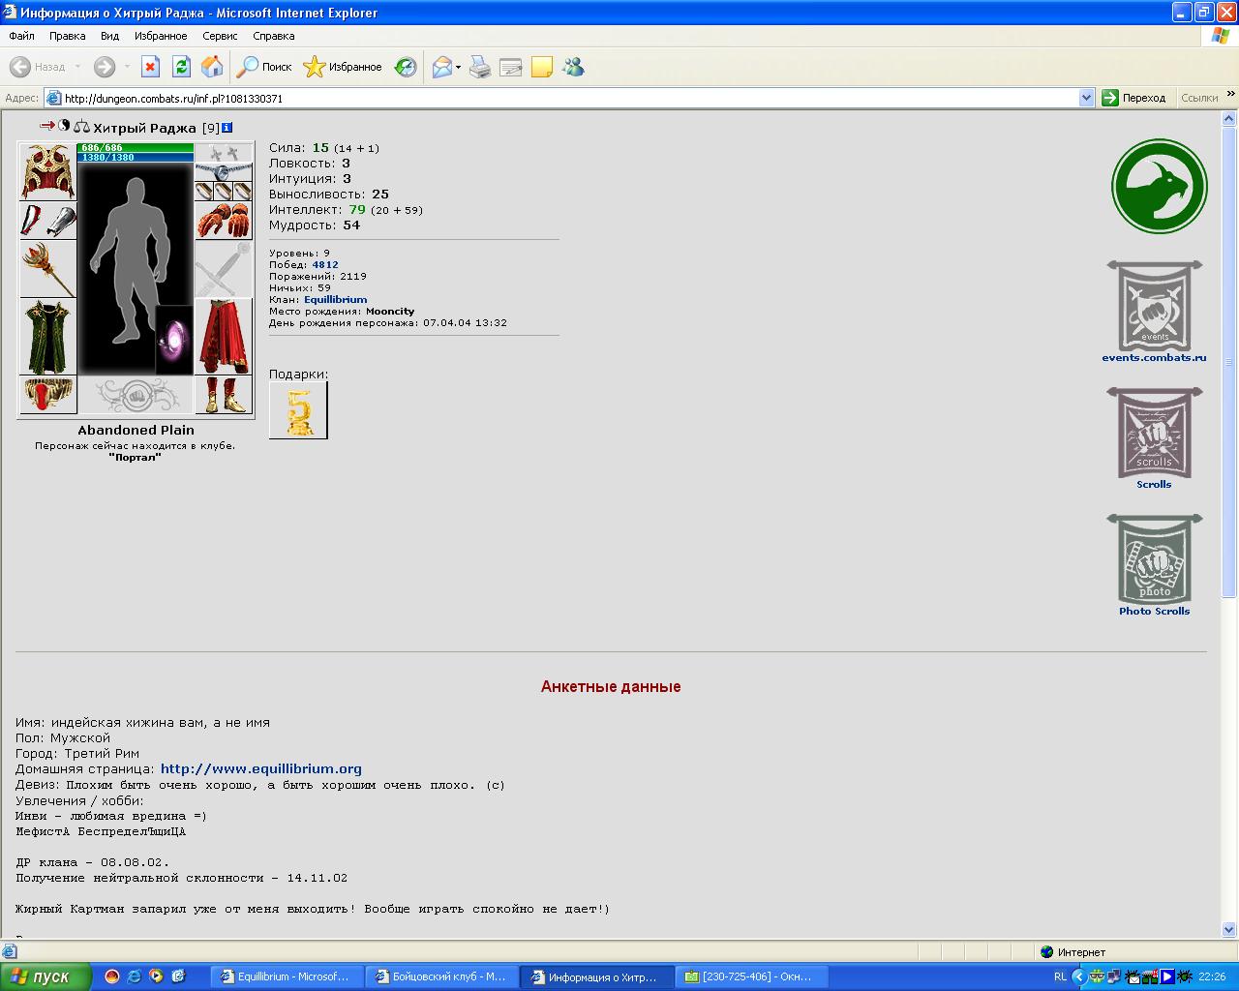Click the Переход go button
The image size is (1239, 991).
tap(1134, 98)
